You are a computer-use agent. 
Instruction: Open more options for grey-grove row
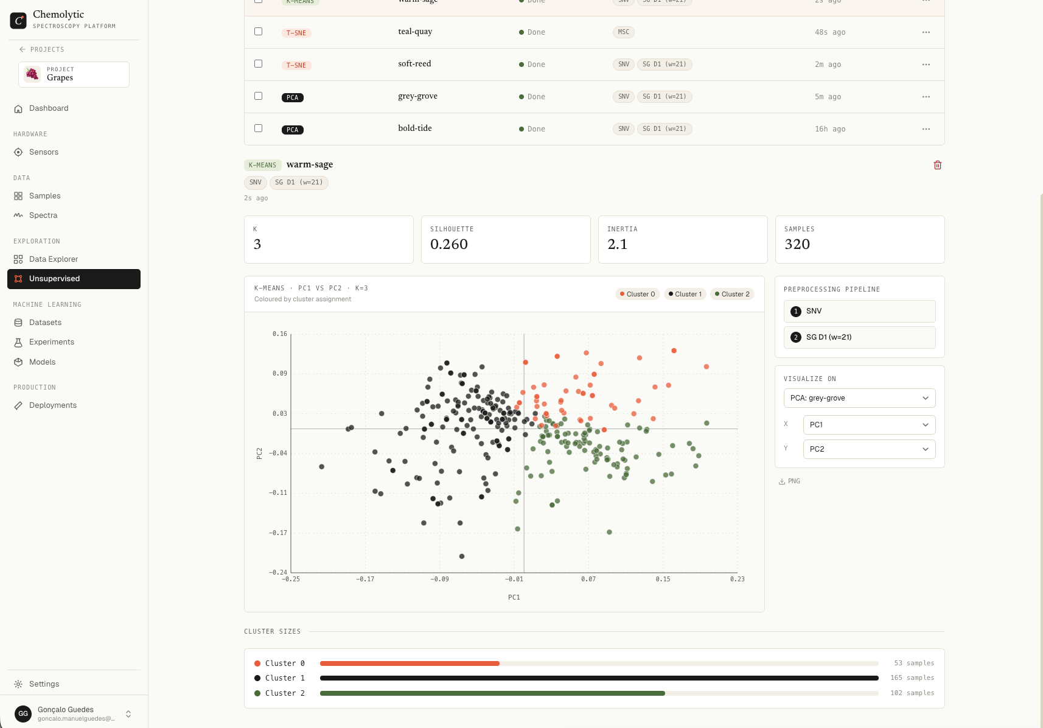(x=926, y=97)
